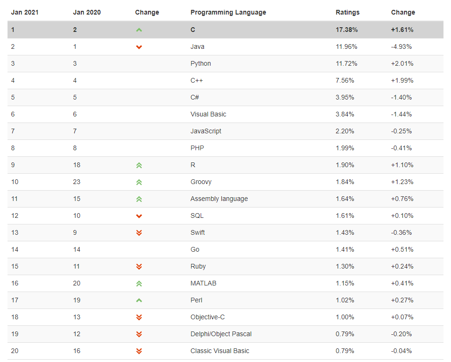Click the red down arrow for SQL

pos(139,216)
